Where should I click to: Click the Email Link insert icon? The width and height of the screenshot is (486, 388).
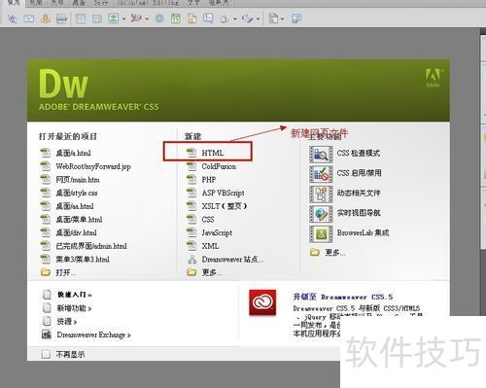click(x=29, y=18)
